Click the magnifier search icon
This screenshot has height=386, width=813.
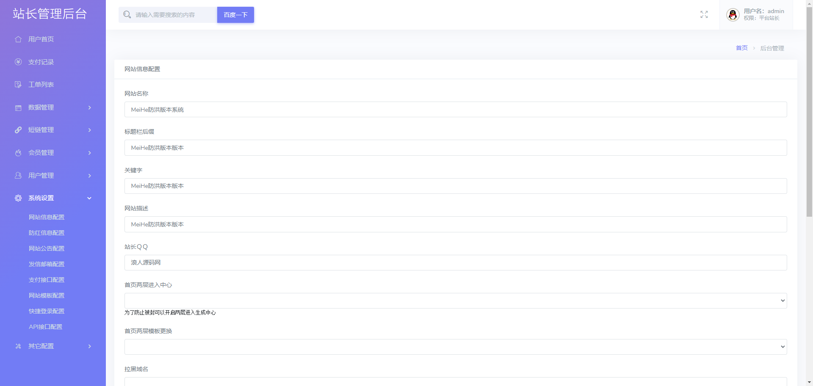(127, 15)
